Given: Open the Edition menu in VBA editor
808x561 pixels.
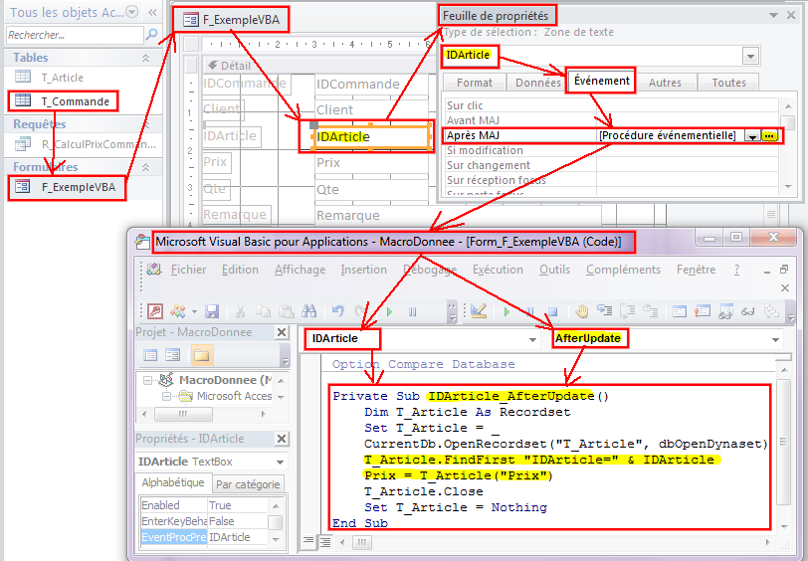Looking at the screenshot, I should pos(240,270).
